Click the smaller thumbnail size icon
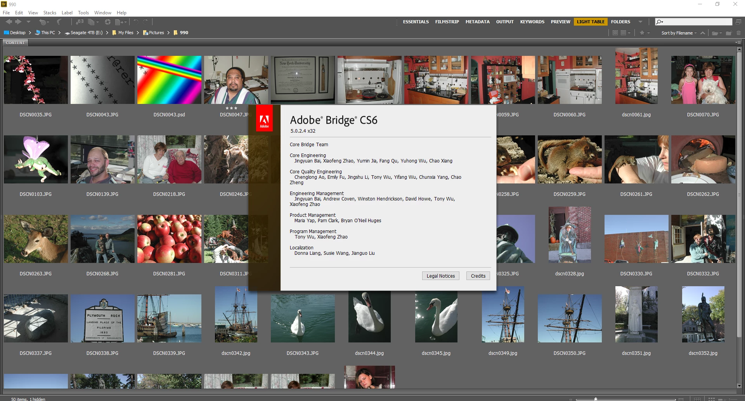The image size is (745, 401). point(571,399)
